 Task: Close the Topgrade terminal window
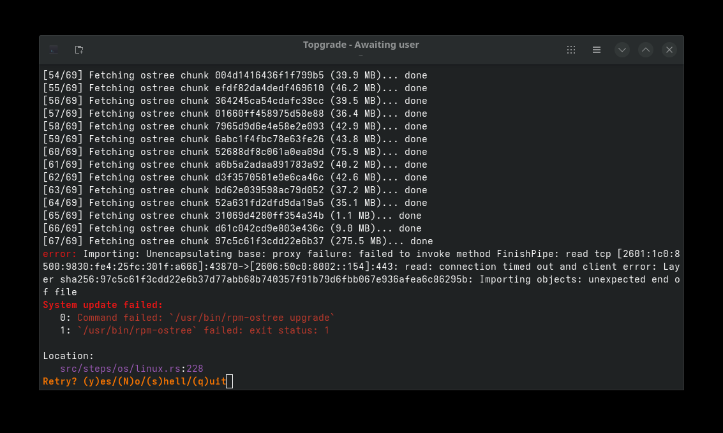[x=669, y=50]
